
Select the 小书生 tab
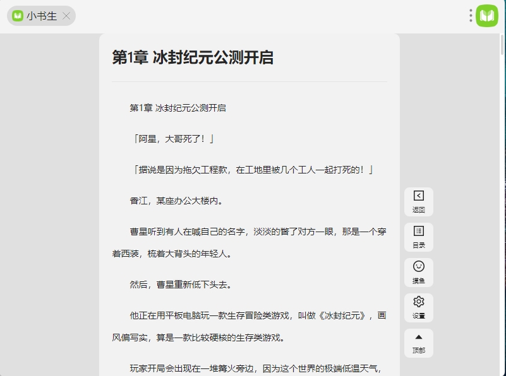[41, 16]
